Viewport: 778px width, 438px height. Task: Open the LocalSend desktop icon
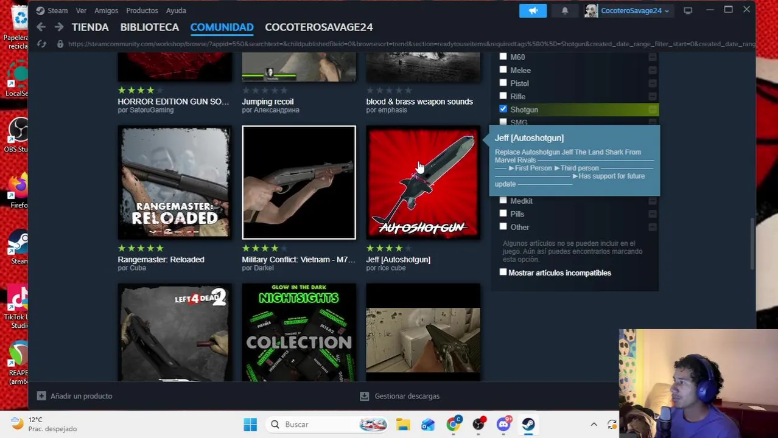coord(18,79)
